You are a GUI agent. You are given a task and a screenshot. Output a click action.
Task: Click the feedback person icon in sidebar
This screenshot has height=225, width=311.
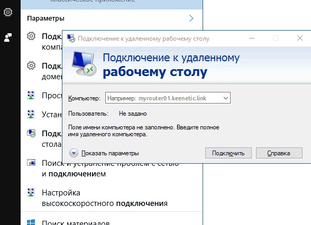tap(8, 37)
